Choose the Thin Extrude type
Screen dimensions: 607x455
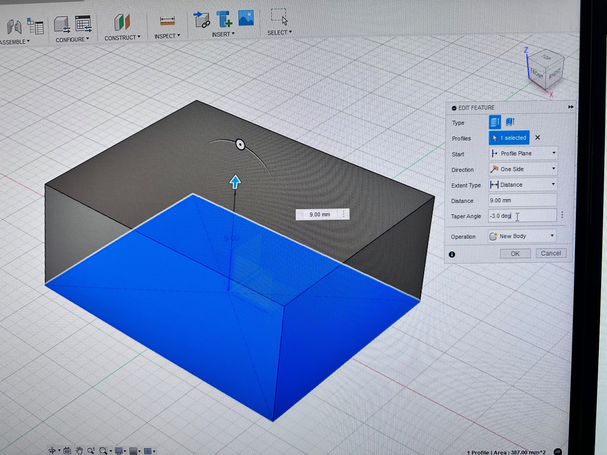[x=510, y=122]
